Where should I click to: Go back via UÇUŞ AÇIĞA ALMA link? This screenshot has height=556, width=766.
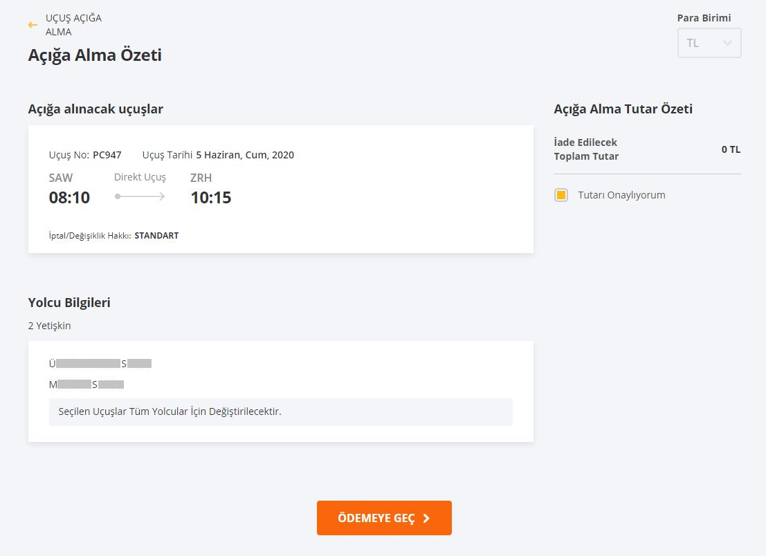tap(73, 25)
